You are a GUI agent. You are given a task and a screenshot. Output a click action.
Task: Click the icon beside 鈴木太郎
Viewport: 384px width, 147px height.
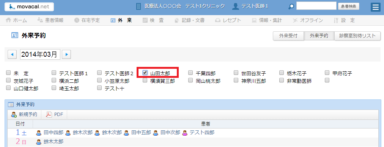click(39, 142)
